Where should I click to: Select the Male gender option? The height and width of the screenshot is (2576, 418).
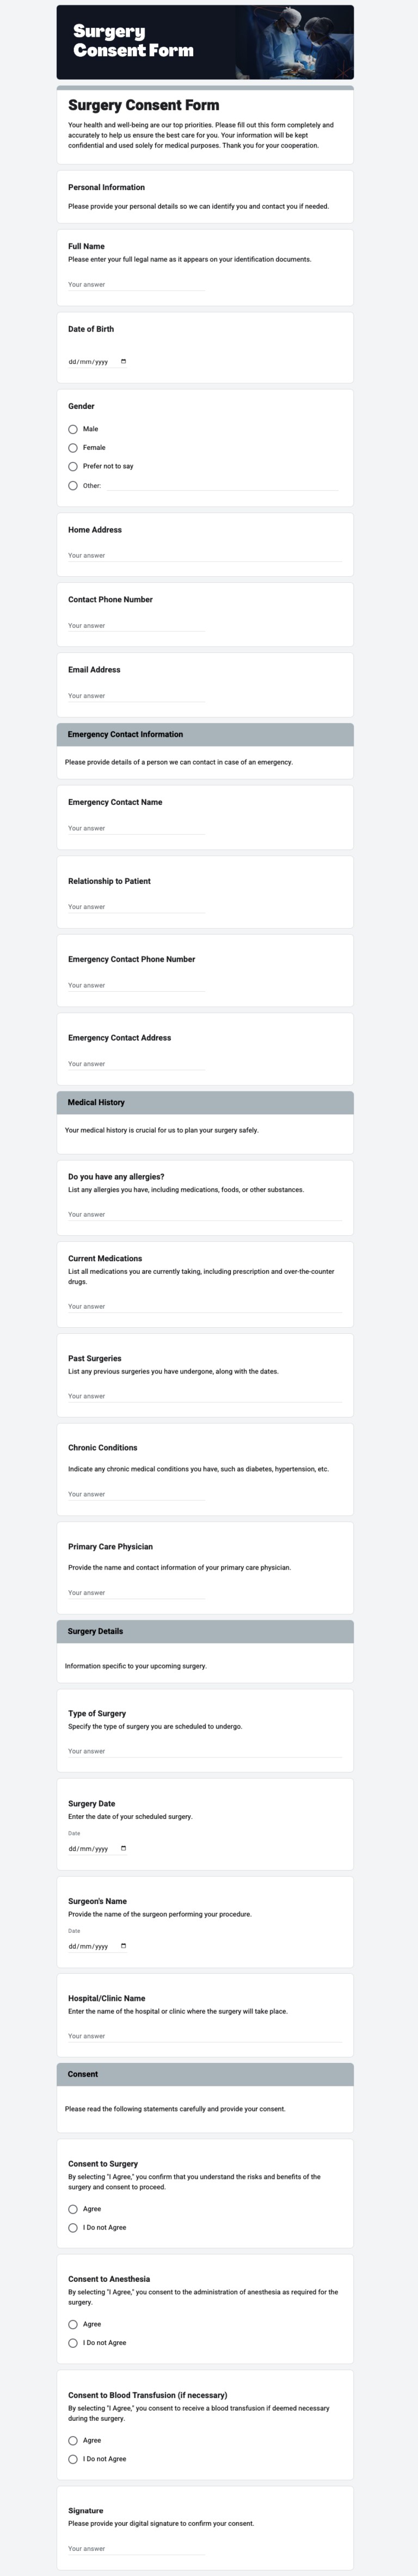tap(72, 428)
